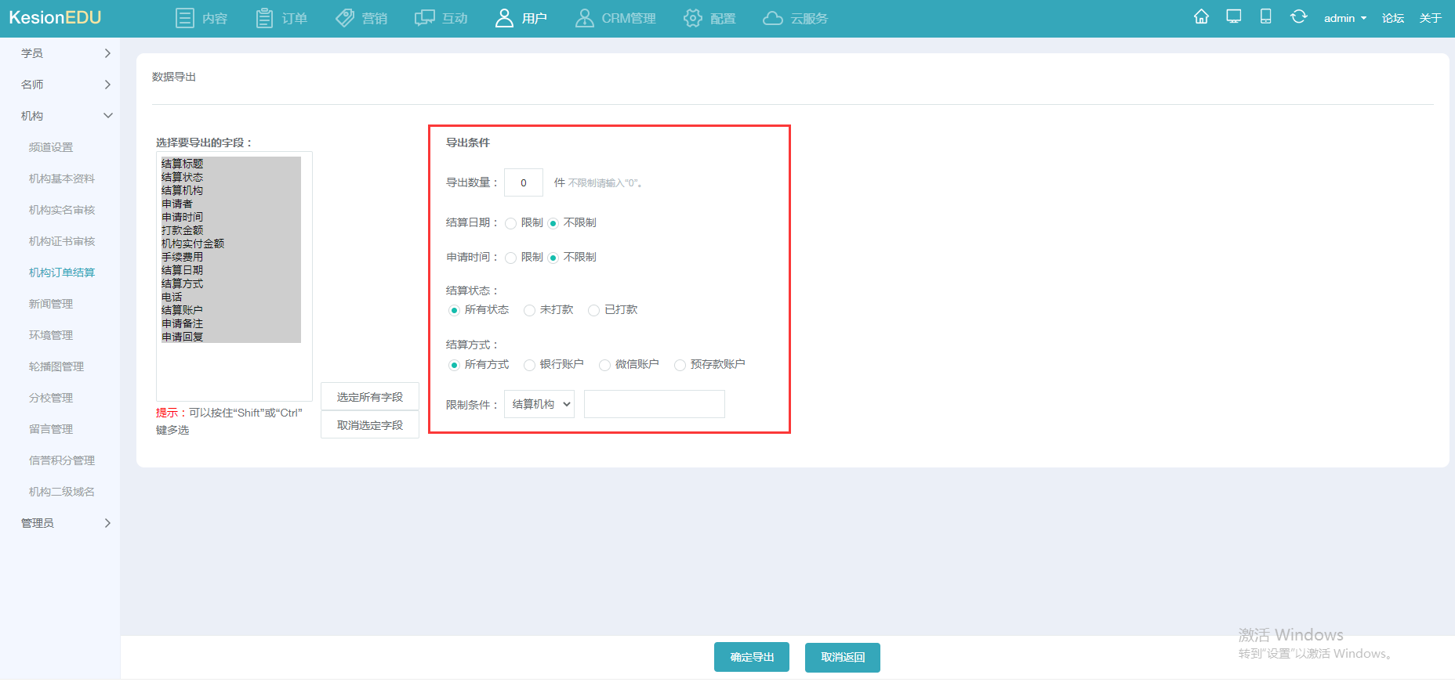Click the 确定导出 button
1455x682 pixels.
(x=751, y=657)
